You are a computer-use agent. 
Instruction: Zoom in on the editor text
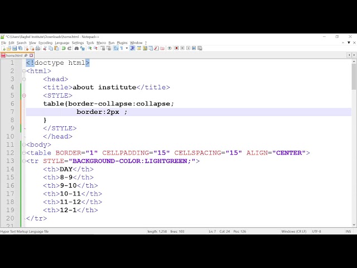(90, 48)
